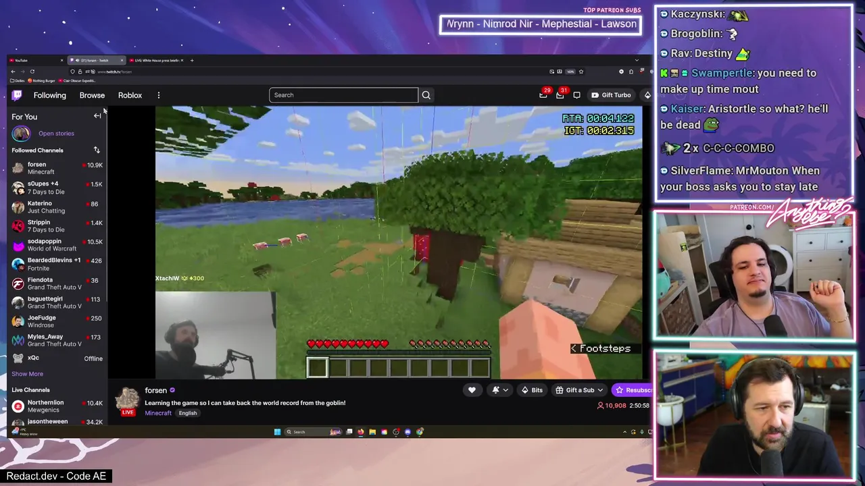The width and height of the screenshot is (865, 486).
Task: Close the YouTube browser tab
Action: coord(61,60)
